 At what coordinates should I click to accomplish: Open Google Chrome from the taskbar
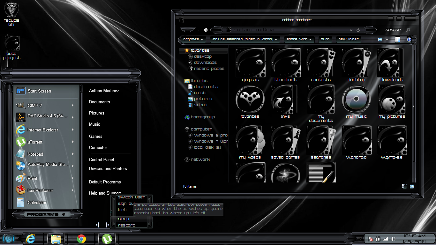tap(81, 239)
